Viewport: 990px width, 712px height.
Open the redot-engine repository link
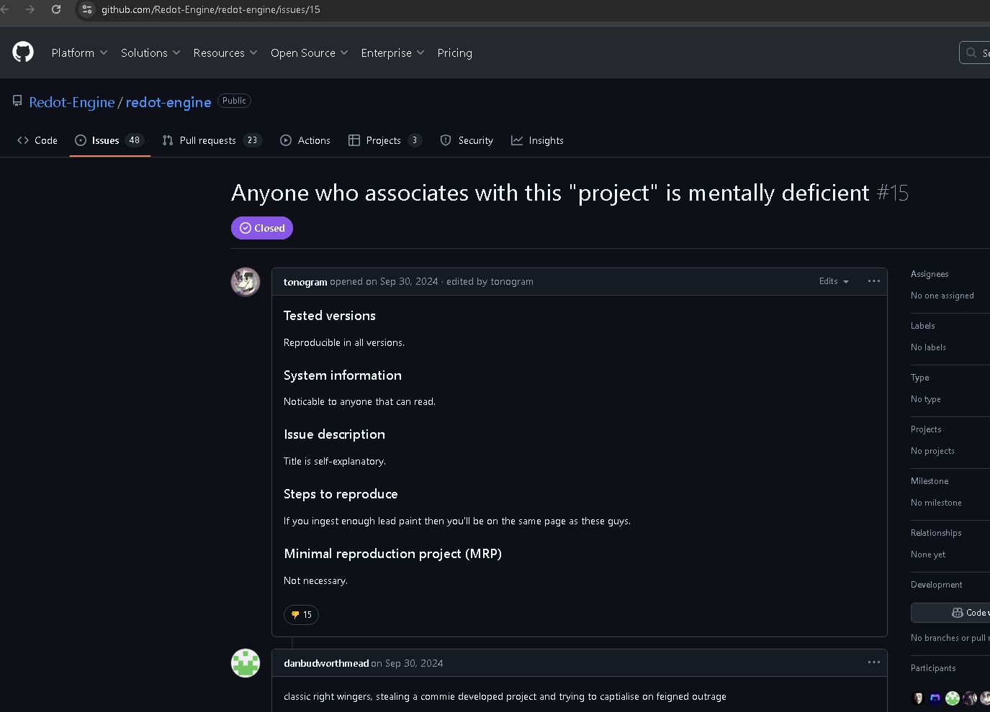coord(168,102)
